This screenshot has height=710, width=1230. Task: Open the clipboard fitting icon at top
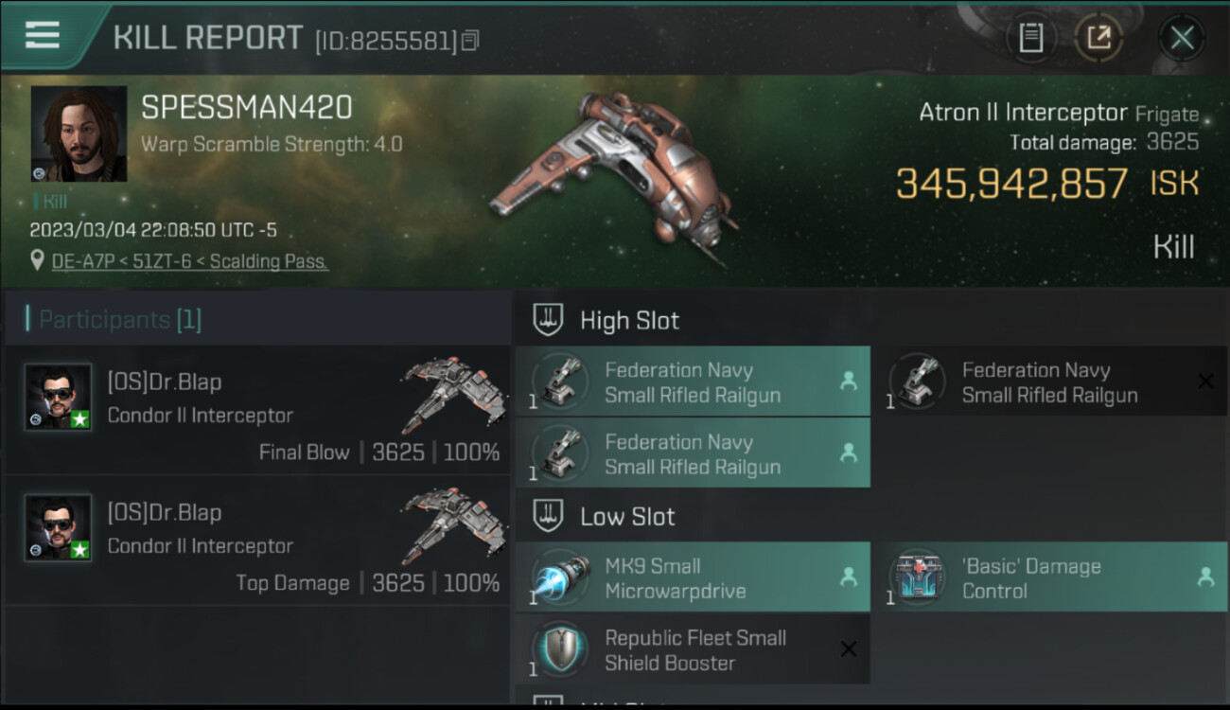tap(1030, 38)
